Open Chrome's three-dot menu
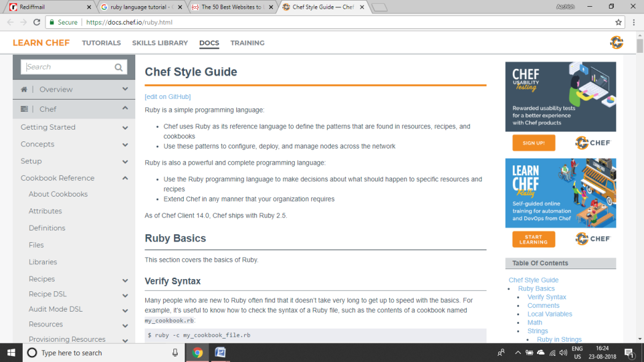This screenshot has height=362, width=644. pyautogui.click(x=634, y=22)
